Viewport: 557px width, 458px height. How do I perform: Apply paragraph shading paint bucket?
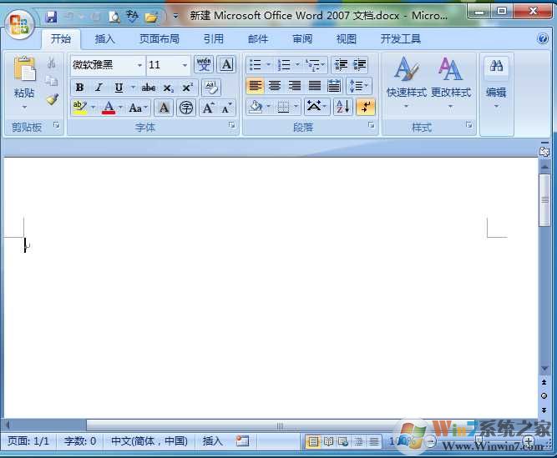[x=256, y=107]
